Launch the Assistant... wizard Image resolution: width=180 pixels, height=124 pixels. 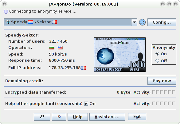coord(107,117)
